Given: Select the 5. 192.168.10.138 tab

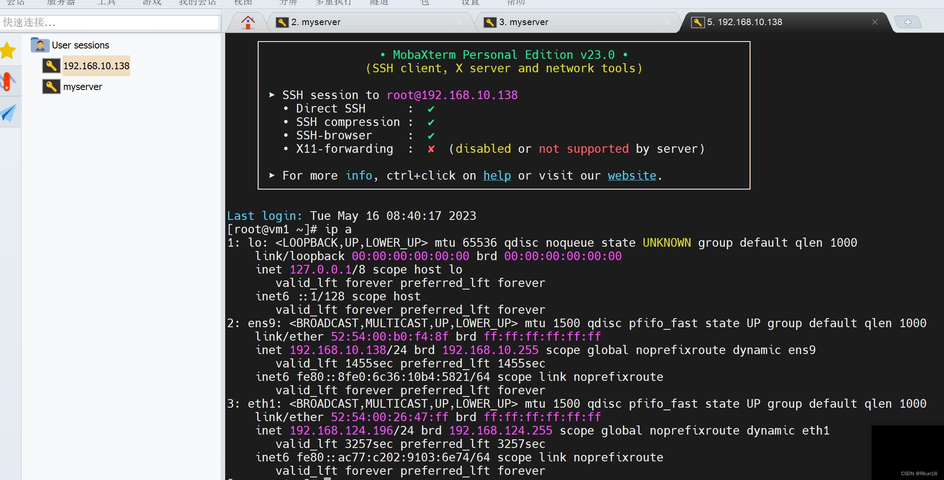Looking at the screenshot, I should pos(786,22).
